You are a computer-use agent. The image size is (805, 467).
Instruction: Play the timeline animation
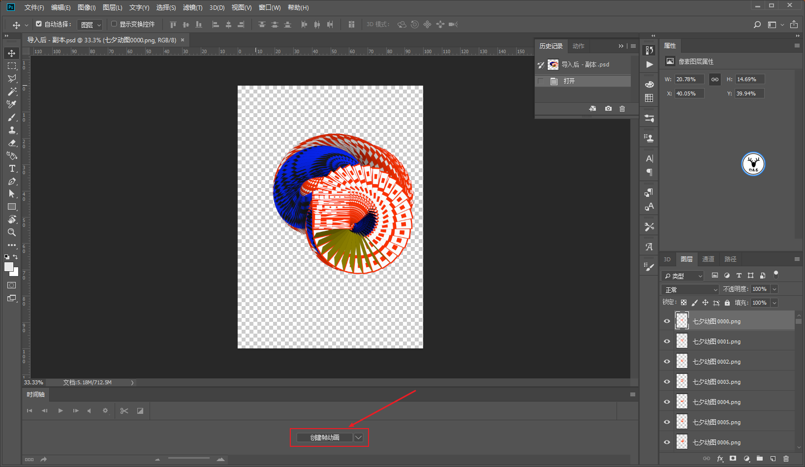coord(61,411)
